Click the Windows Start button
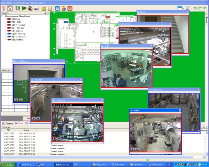This screenshot has width=209, height=167. point(7,164)
